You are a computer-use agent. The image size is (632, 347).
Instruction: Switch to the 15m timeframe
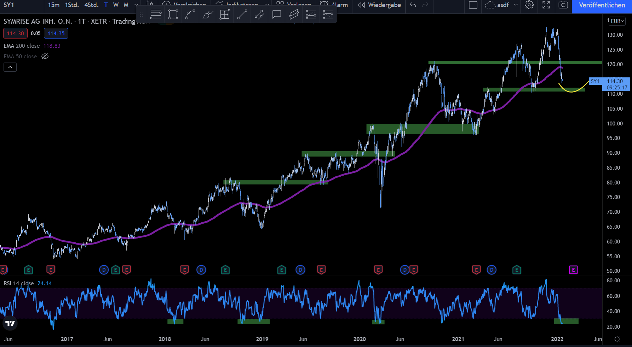click(54, 5)
